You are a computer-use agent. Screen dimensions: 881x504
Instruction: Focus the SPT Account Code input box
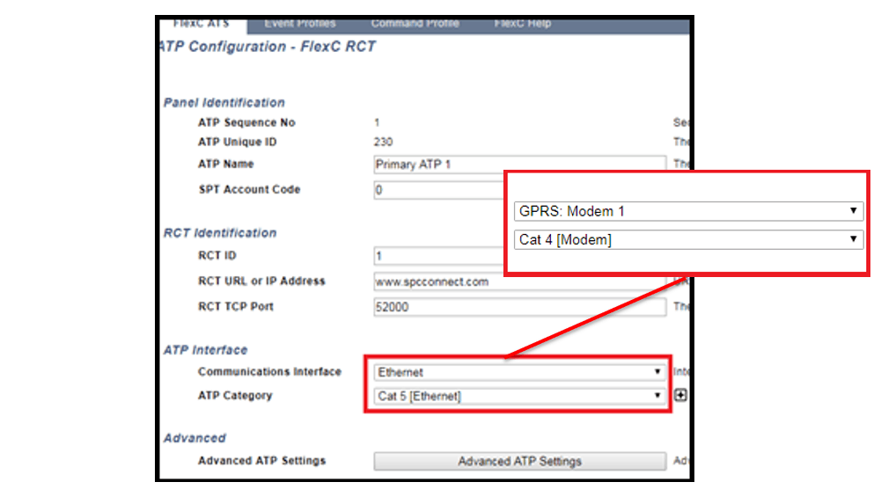tap(440, 190)
